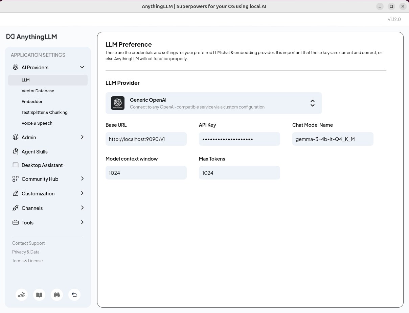
Task: Open the LLM Provider dropdown arrows
Action: tap(313, 103)
